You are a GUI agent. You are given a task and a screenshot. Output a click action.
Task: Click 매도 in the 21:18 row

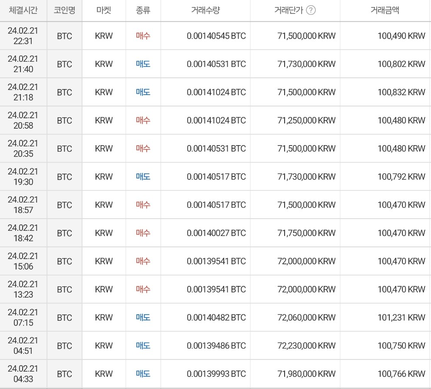143,92
